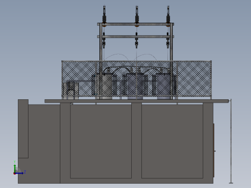251x188 pixels.
Task: Select the middle transformer tank behind the mesh
Action: (135, 85)
